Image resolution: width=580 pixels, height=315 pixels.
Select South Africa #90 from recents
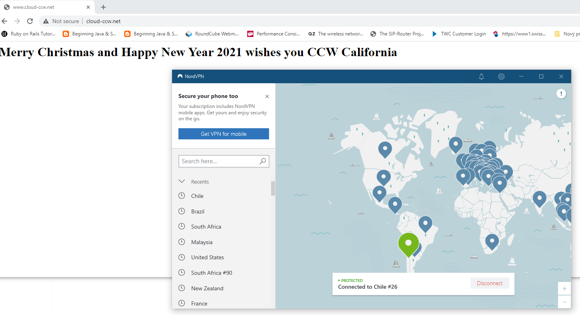(x=212, y=273)
